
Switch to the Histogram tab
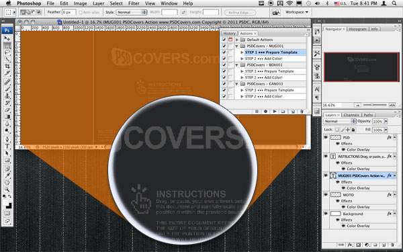pos(358,29)
